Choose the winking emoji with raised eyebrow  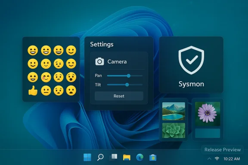tap(59, 64)
